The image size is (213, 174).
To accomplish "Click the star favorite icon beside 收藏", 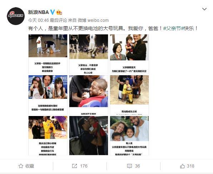I will [x=21, y=166].
